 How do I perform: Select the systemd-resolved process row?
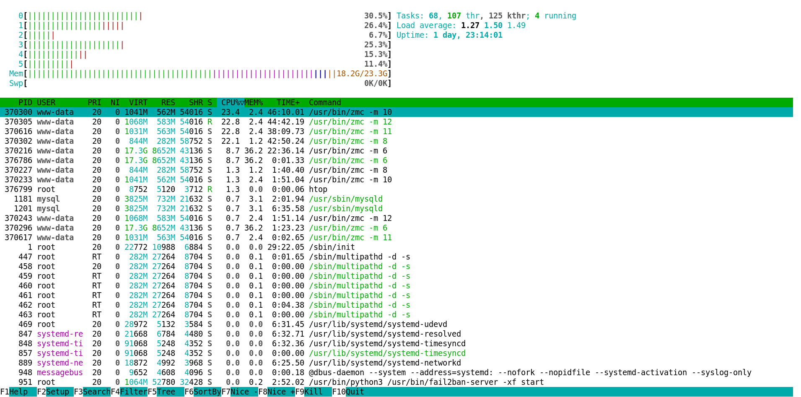click(397, 334)
